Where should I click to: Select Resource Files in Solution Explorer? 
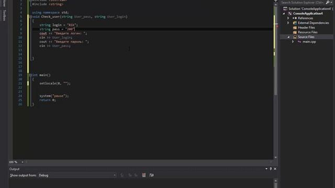tap(308, 32)
